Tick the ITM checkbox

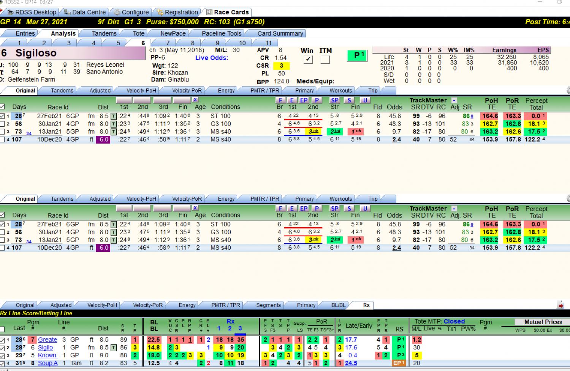click(325, 60)
